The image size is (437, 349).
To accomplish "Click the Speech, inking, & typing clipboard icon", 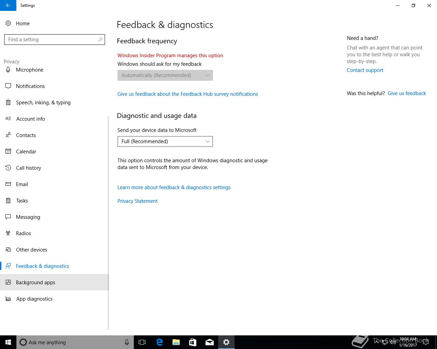I will point(8,103).
